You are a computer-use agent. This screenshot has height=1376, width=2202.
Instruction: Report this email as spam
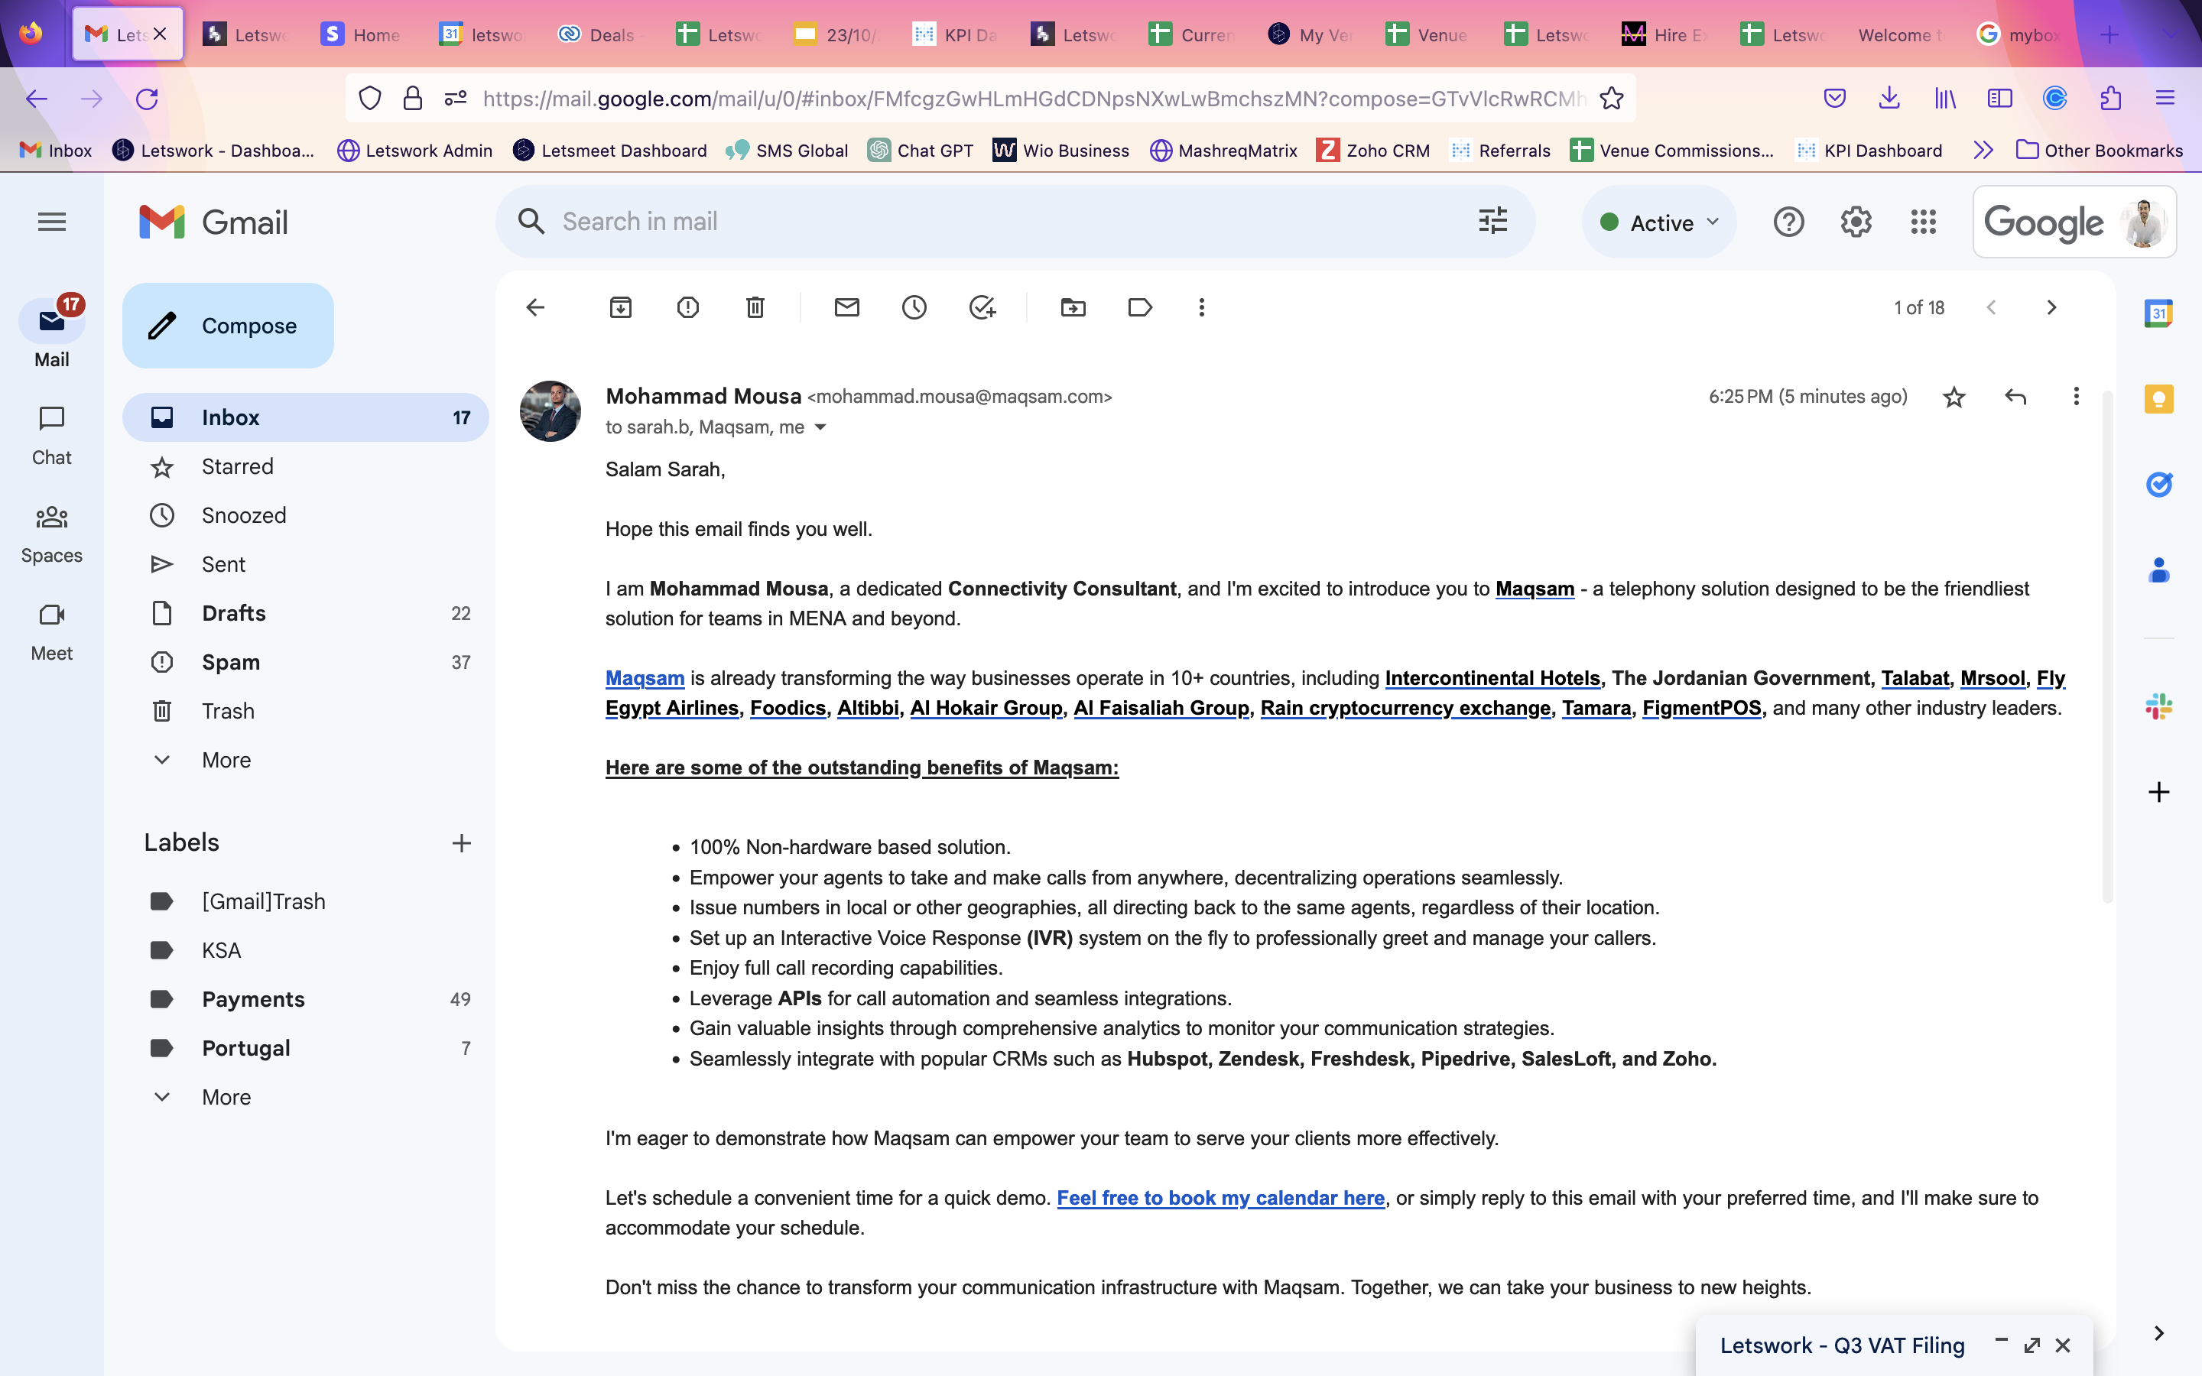click(688, 307)
